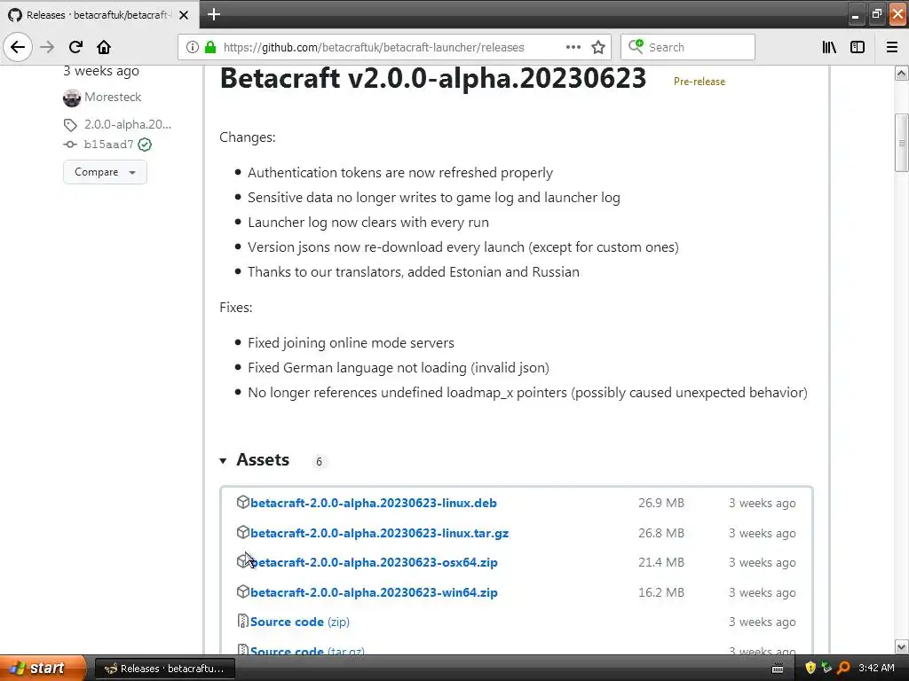
Task: Open page actions three-dots menu
Action: point(573,47)
